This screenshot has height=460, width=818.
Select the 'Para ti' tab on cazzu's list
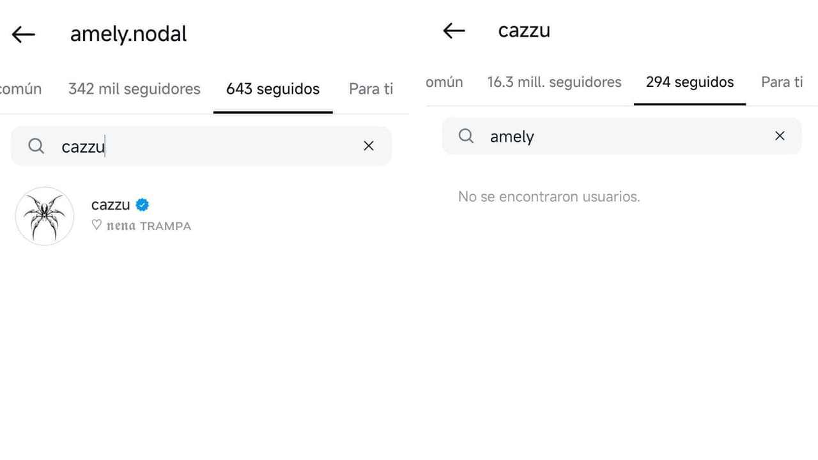(781, 82)
